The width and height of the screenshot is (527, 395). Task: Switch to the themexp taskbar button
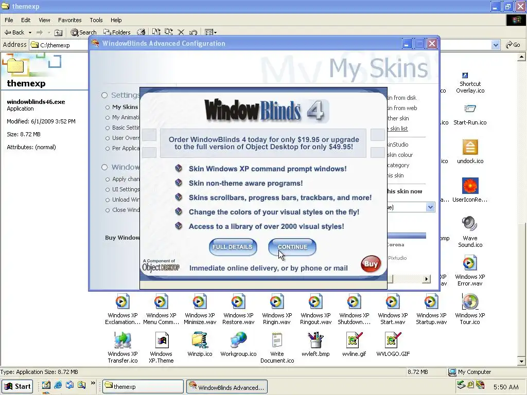[x=143, y=386]
